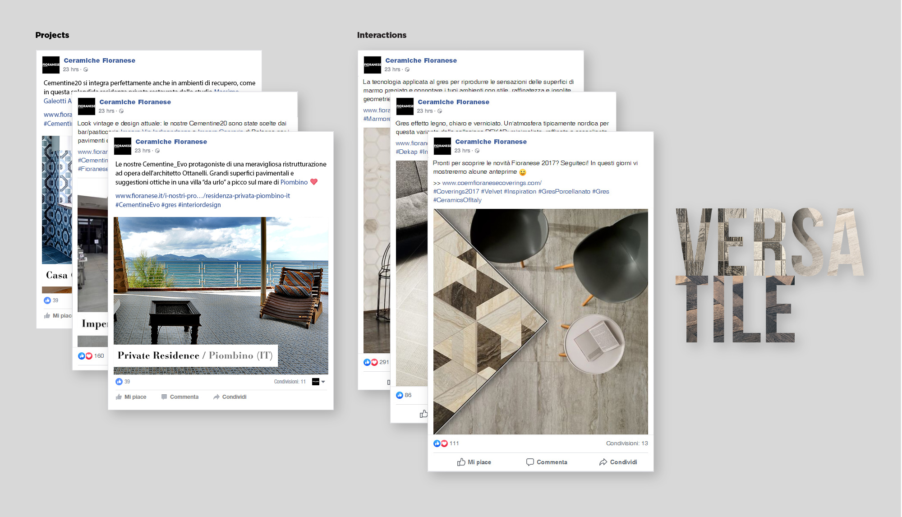Click like reaction icon beside count 39 under Piombino image
This screenshot has width=902, height=517.
pos(119,382)
